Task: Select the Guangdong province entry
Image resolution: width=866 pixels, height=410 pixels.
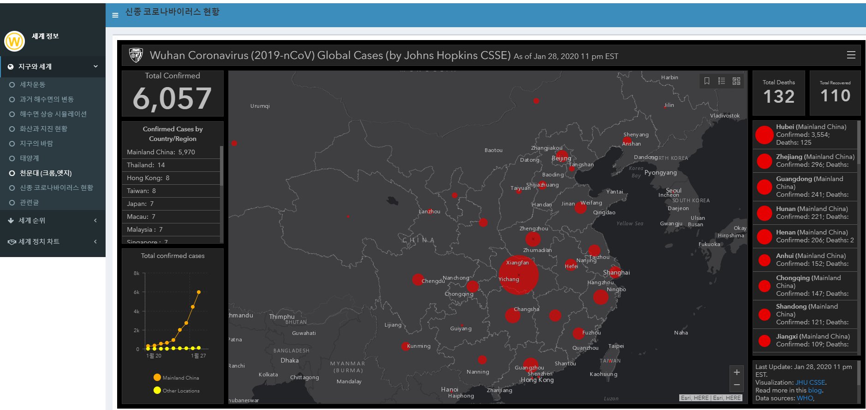Action: (x=805, y=187)
